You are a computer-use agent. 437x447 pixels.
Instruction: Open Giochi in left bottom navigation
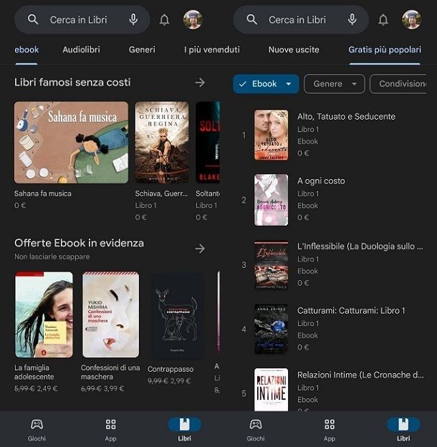click(37, 429)
